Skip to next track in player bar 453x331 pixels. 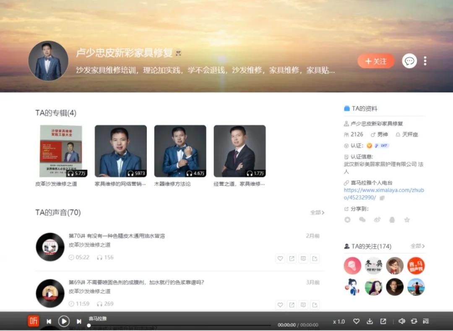[x=79, y=321]
